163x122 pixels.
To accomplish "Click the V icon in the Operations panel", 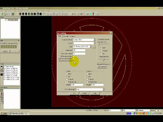I will pos(2,100).
